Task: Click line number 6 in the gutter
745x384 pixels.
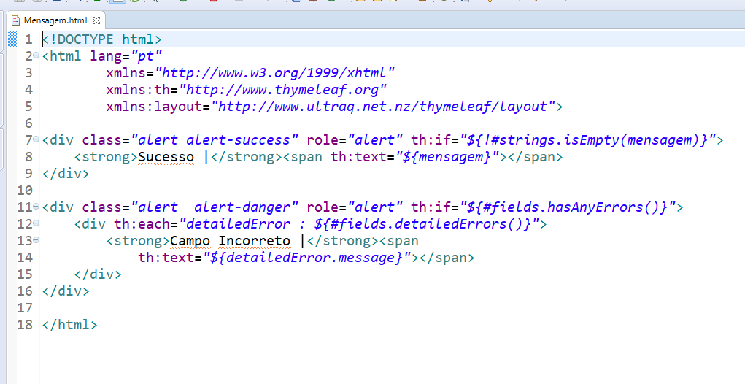Action: pyautogui.click(x=28, y=123)
